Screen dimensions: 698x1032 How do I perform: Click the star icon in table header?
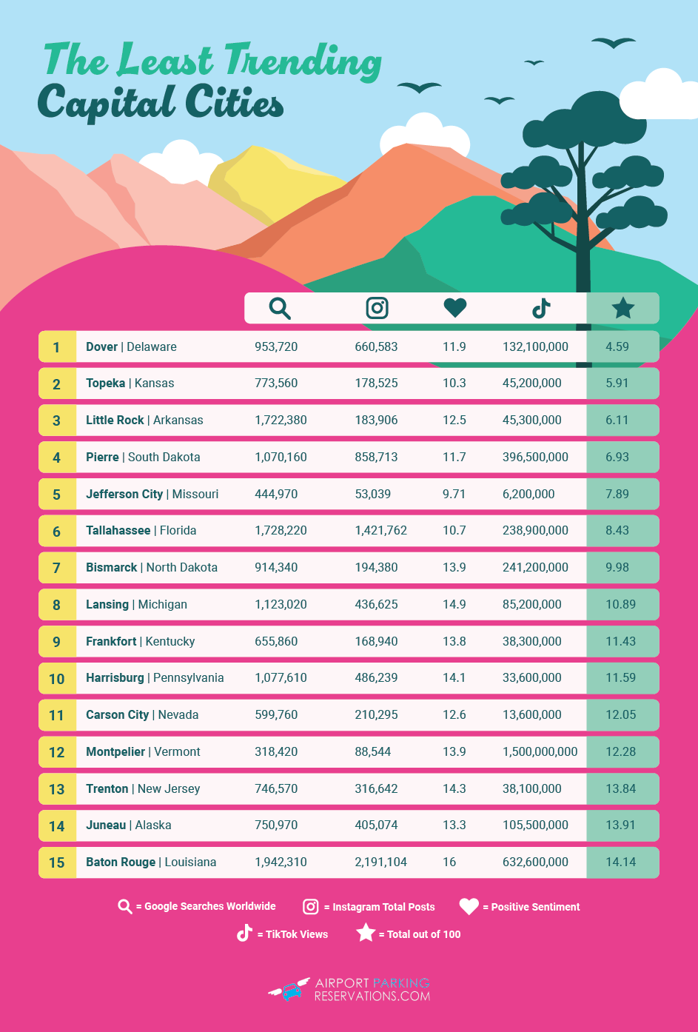click(623, 308)
